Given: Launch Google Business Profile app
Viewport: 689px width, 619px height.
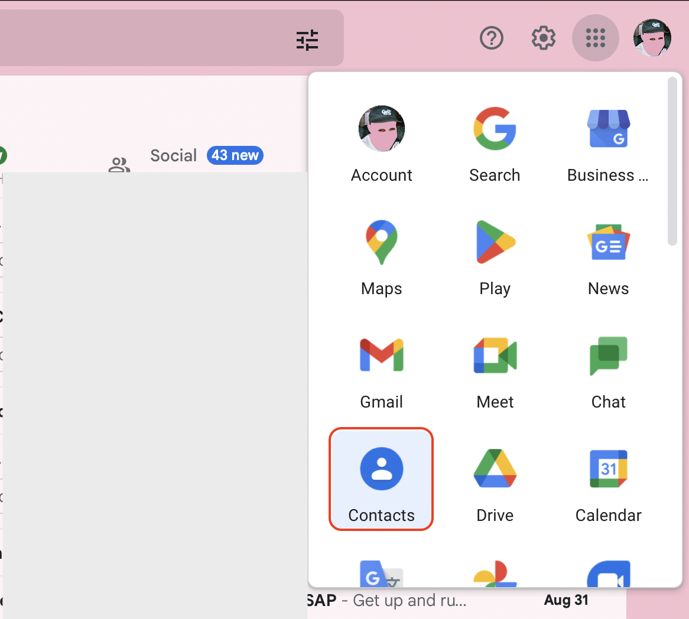Looking at the screenshot, I should coord(608,144).
